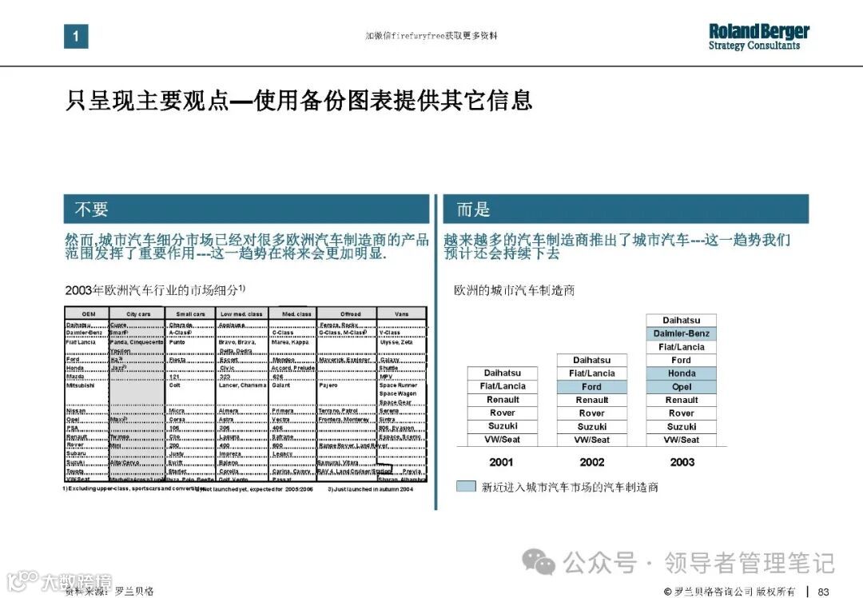
Task: Click the "2002" year label
Action: pyautogui.click(x=592, y=463)
